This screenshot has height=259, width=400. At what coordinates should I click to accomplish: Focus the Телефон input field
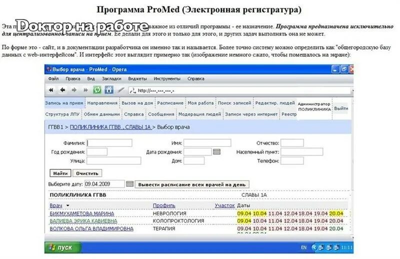coord(292,161)
